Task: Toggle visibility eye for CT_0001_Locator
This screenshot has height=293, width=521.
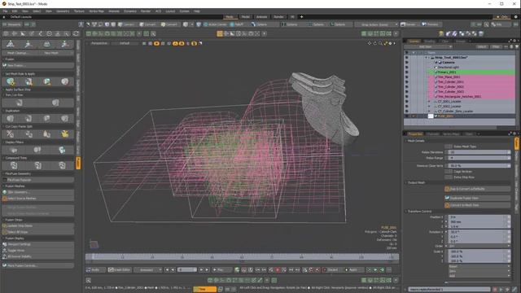Action: click(407, 102)
